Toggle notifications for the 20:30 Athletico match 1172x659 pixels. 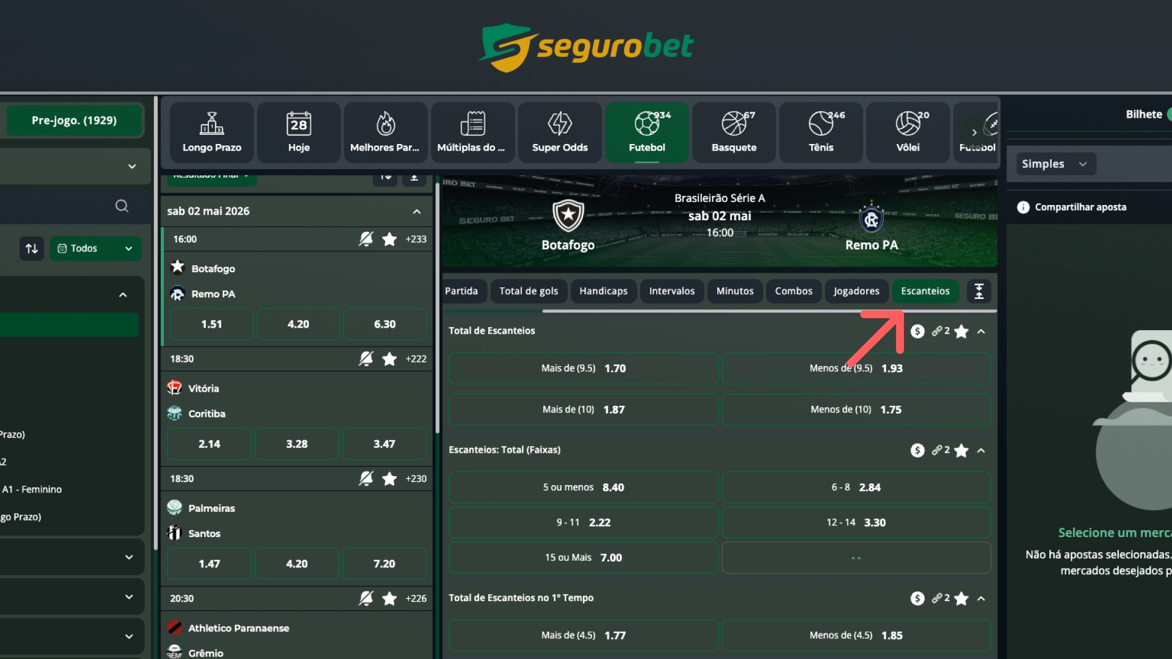click(366, 599)
